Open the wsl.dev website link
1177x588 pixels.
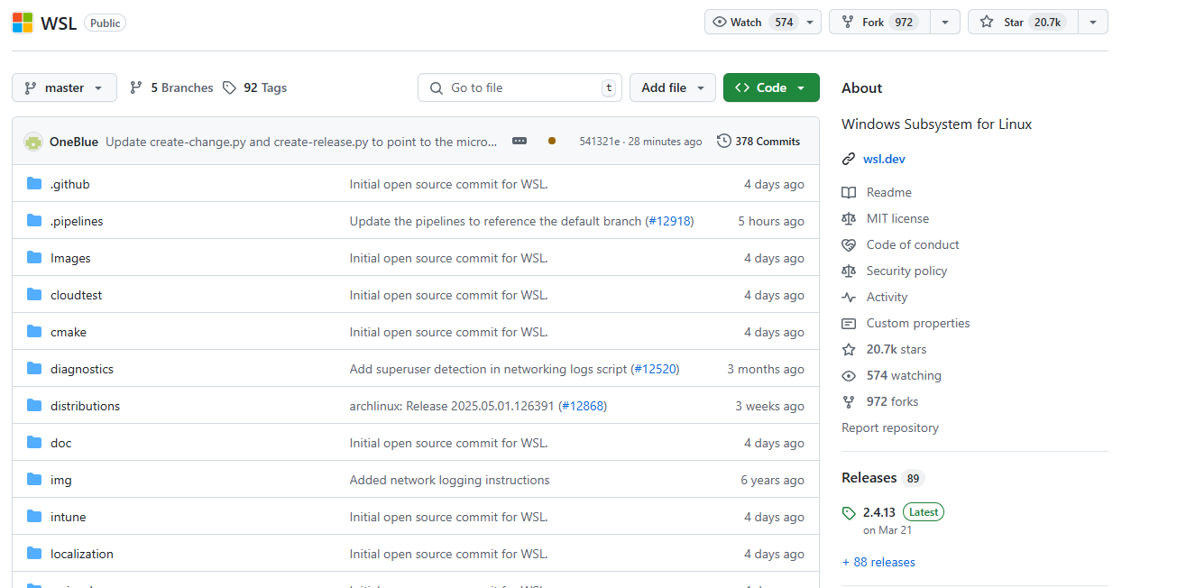(x=884, y=159)
